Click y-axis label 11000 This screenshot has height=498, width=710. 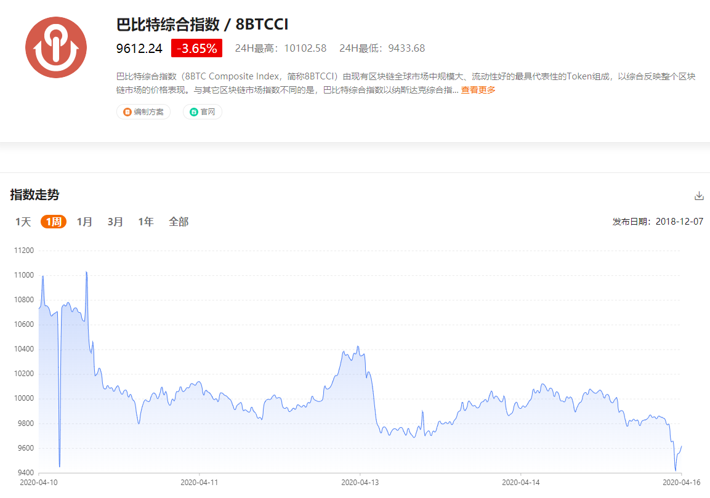coord(24,275)
